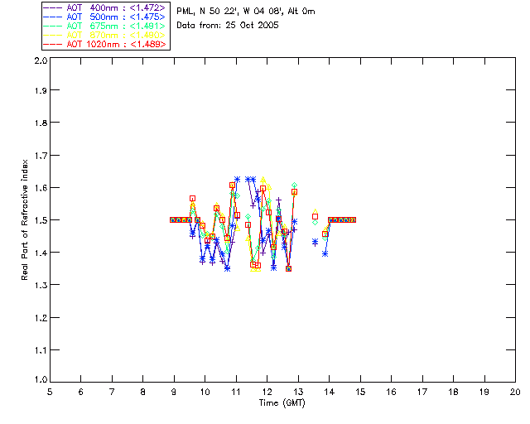Click y-axis label 1.6
The image size is (530, 424).
pos(41,188)
